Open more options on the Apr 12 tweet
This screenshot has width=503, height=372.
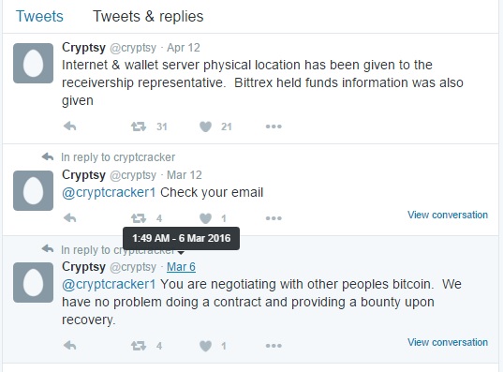coord(274,126)
